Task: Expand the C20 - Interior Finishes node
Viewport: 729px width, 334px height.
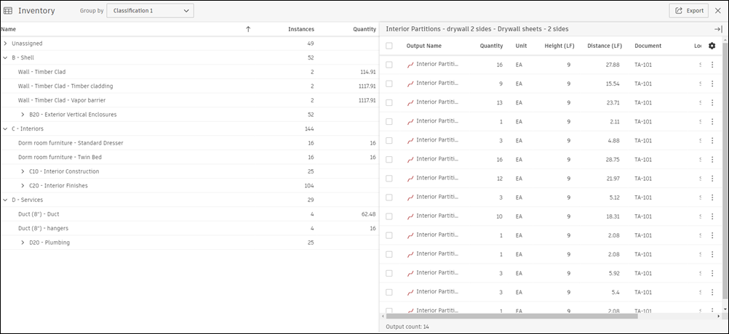Action: point(23,186)
